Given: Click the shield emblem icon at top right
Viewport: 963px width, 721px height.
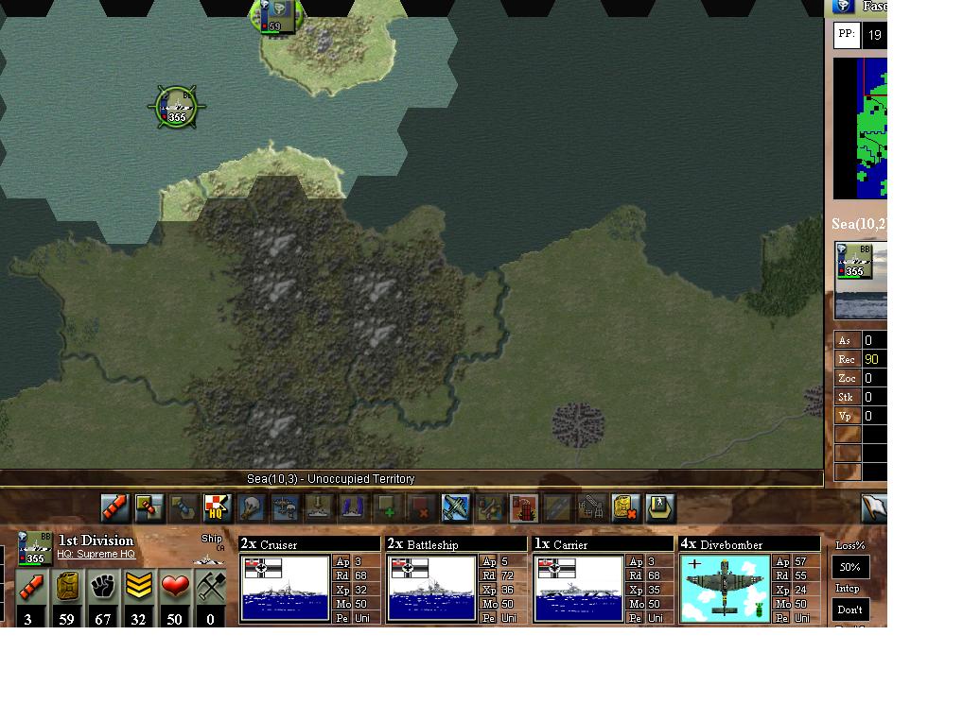Looking at the screenshot, I should 845,6.
